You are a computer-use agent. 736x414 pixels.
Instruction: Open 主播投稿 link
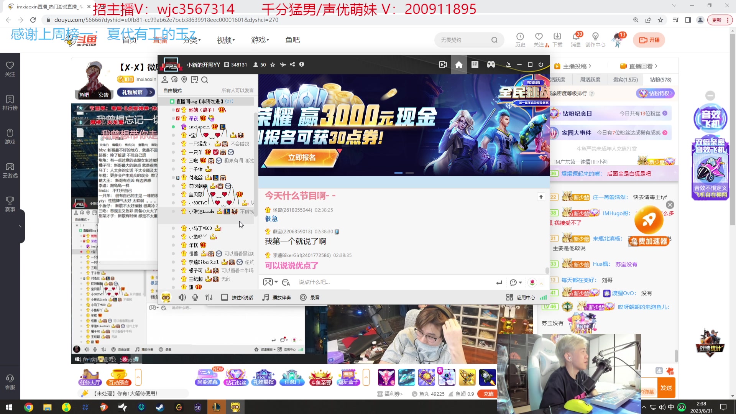pos(573,66)
